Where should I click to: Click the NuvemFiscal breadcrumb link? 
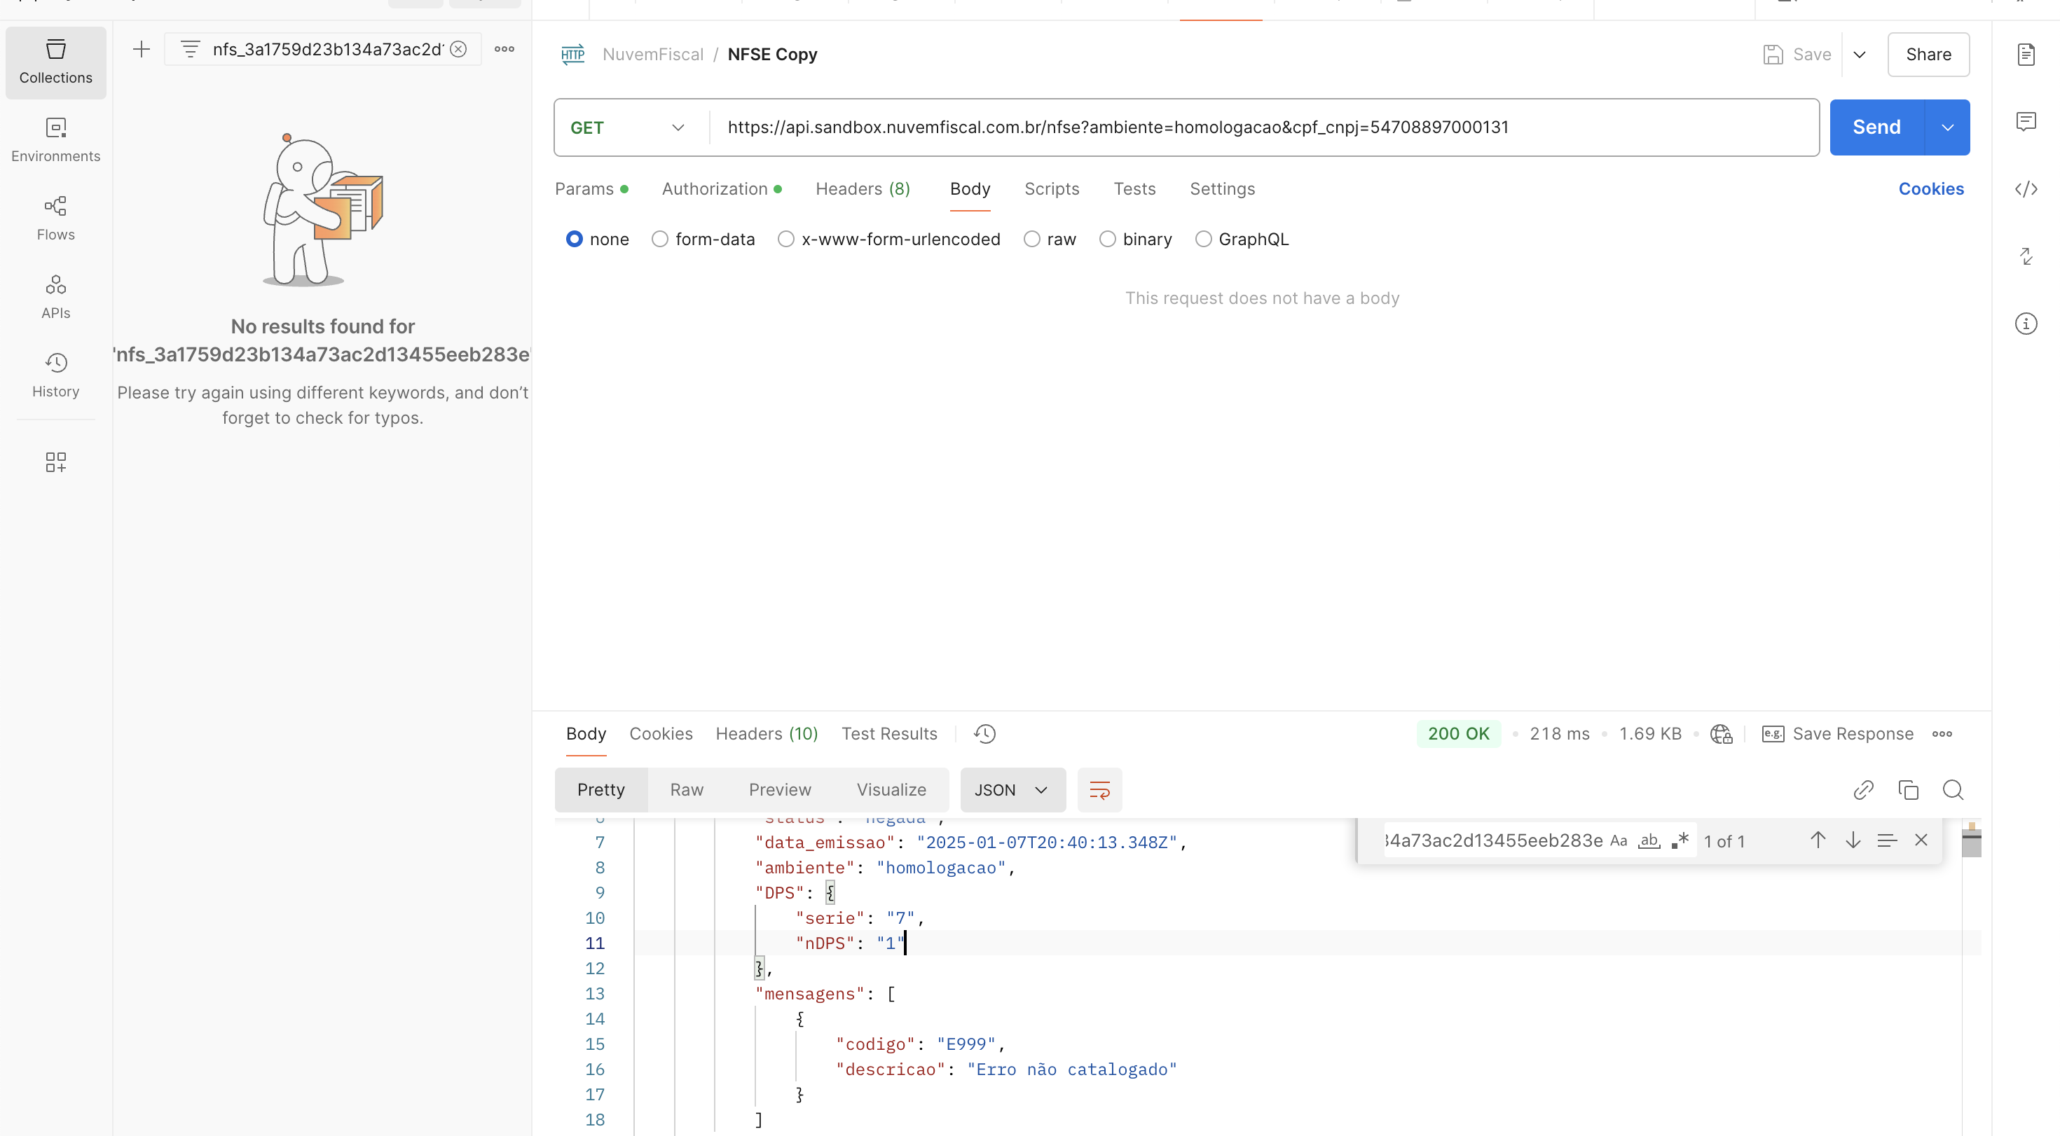pyautogui.click(x=652, y=55)
